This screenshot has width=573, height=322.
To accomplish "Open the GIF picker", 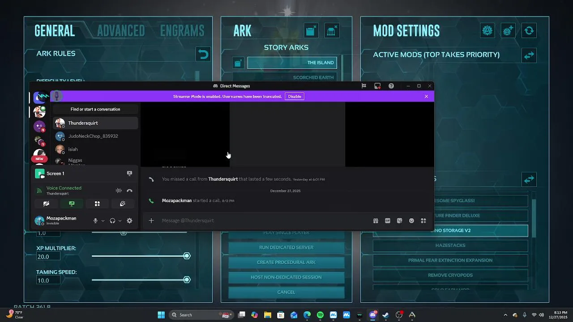I will 388,220.
